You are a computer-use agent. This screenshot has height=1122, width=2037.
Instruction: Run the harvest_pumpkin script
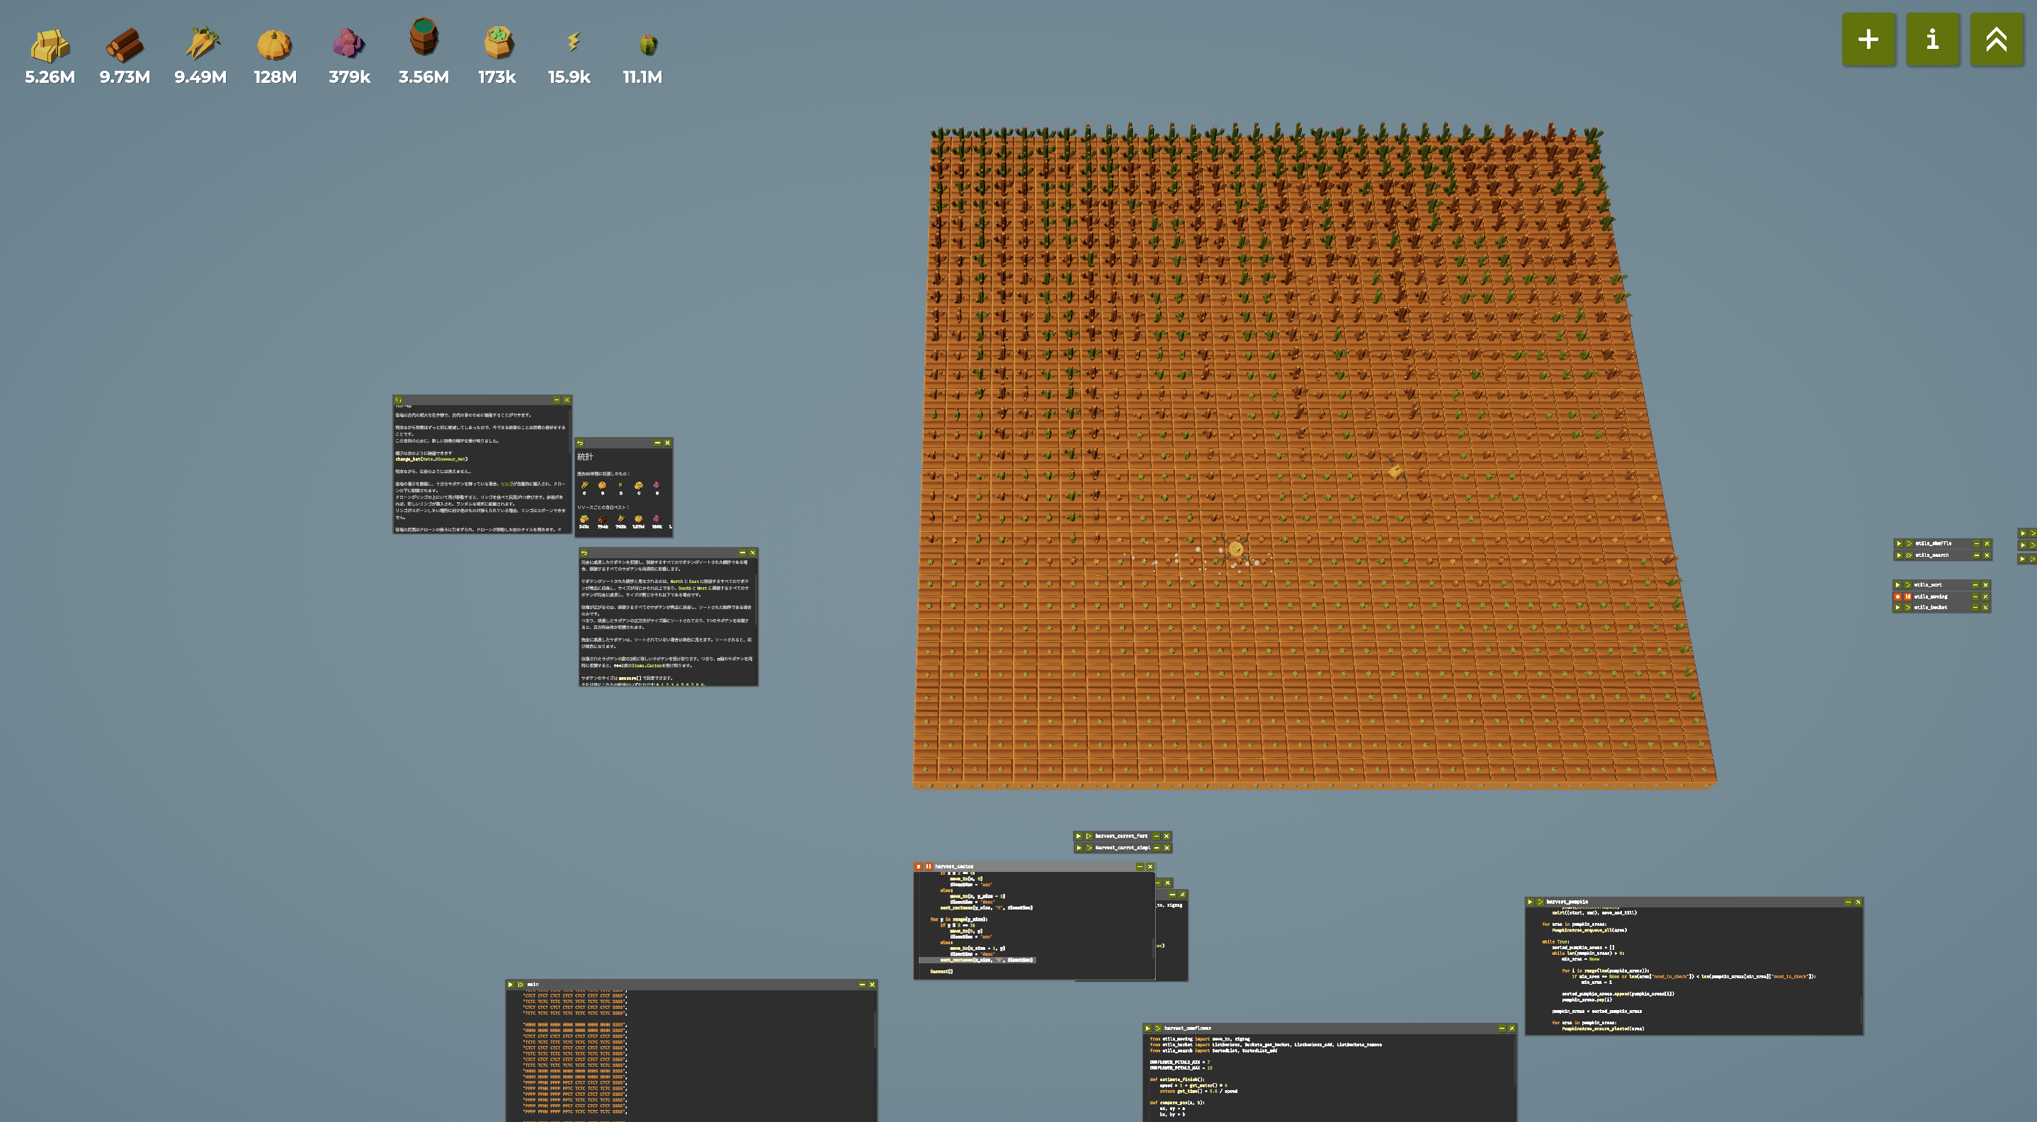[1530, 902]
